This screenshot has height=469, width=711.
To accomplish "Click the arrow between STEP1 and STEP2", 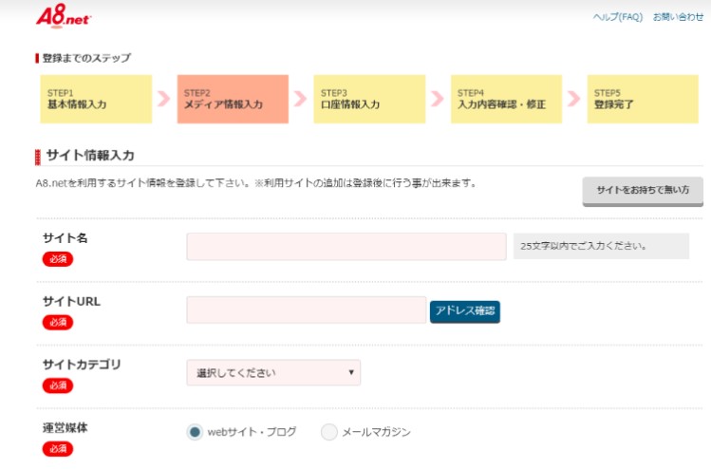I will pos(163,99).
